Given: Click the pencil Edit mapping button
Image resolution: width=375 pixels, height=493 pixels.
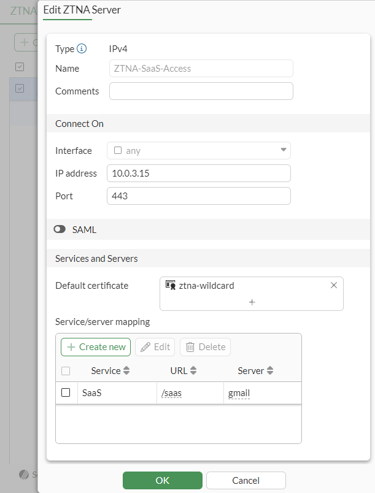Looking at the screenshot, I should (155, 347).
